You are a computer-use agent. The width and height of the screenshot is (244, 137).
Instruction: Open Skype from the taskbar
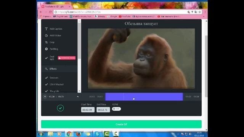tap(97, 134)
